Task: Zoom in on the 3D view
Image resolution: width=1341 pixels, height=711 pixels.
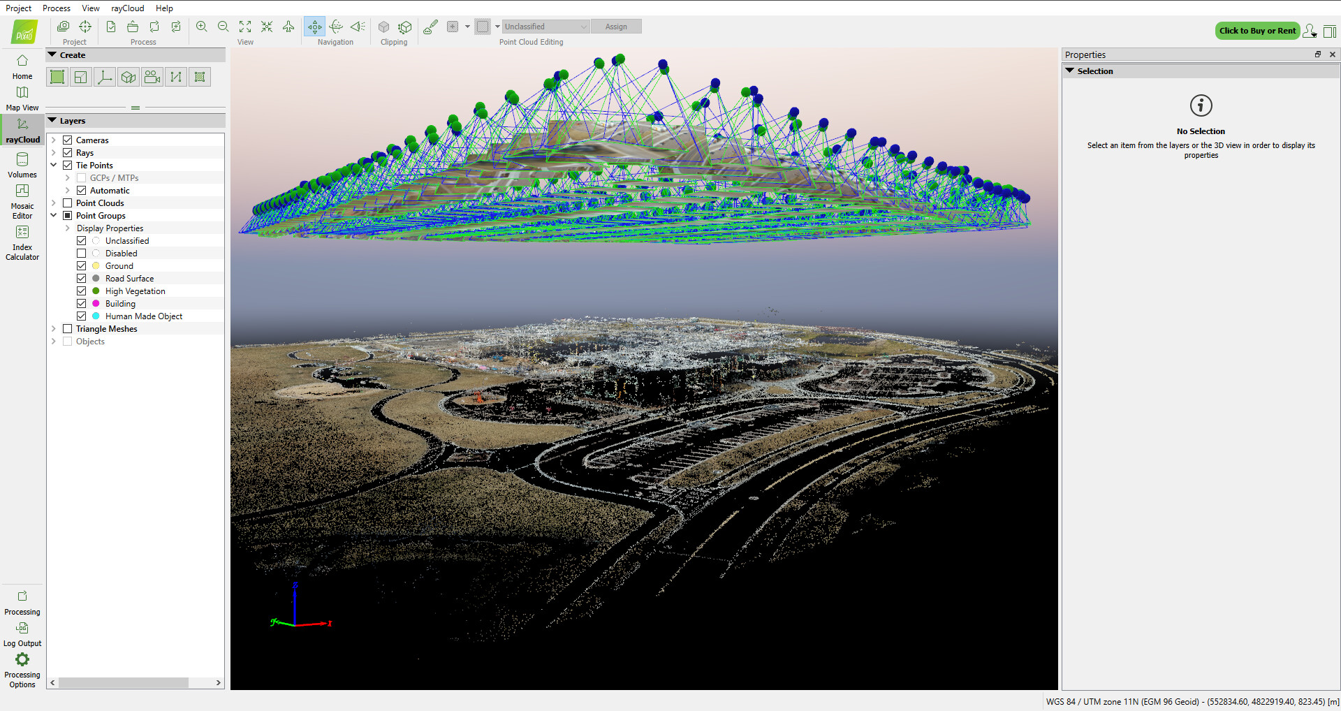Action: [x=202, y=27]
